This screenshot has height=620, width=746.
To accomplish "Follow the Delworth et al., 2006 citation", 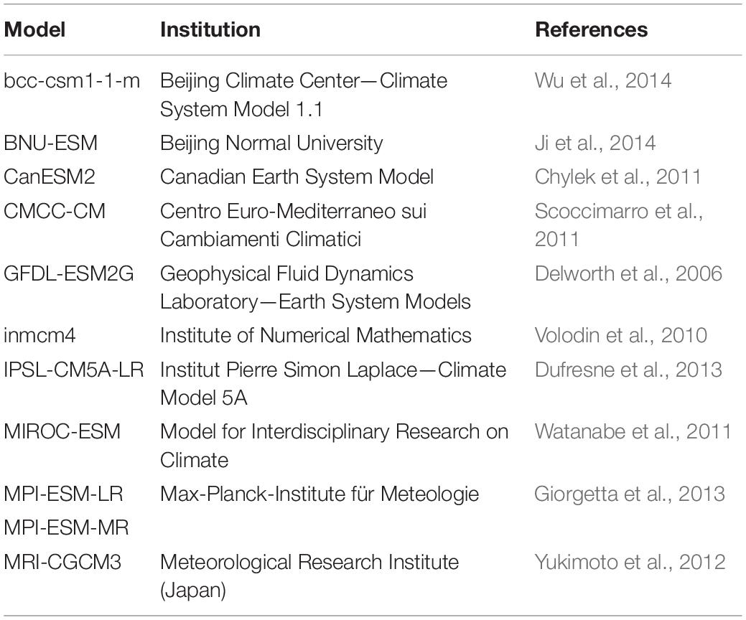I will click(628, 273).
